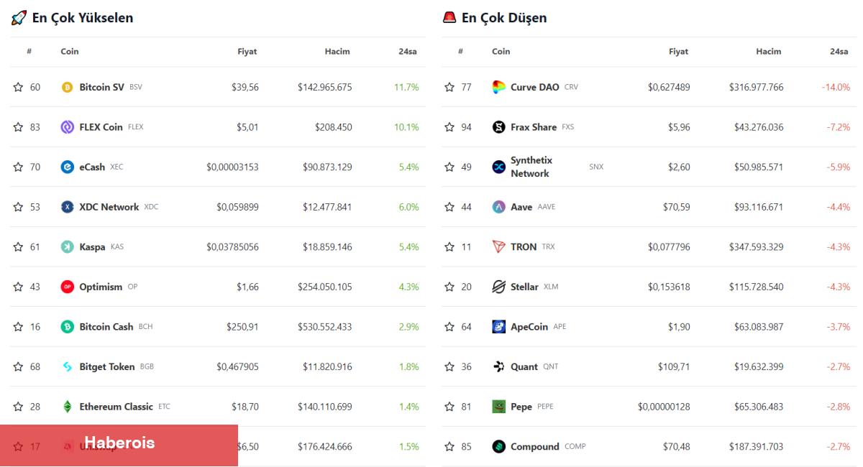Open the FLEX Coin page link

tap(101, 127)
